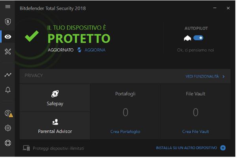Click the Autopilot house icon
The width and height of the screenshot is (237, 158).
coord(187,38)
